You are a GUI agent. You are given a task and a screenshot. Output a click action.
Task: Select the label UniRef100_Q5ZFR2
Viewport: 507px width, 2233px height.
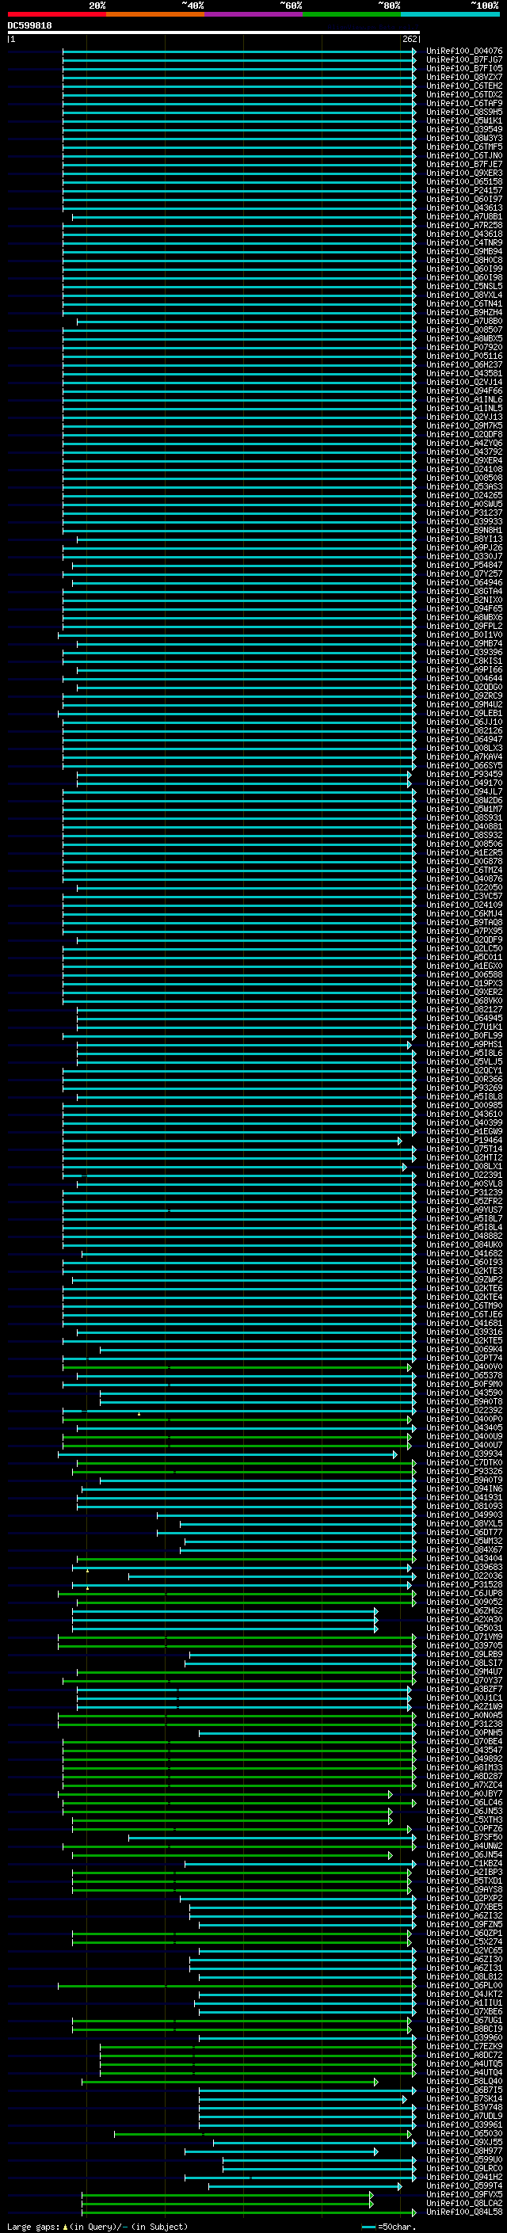click(464, 1201)
